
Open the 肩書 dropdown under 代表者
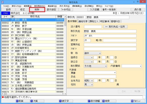100,73
